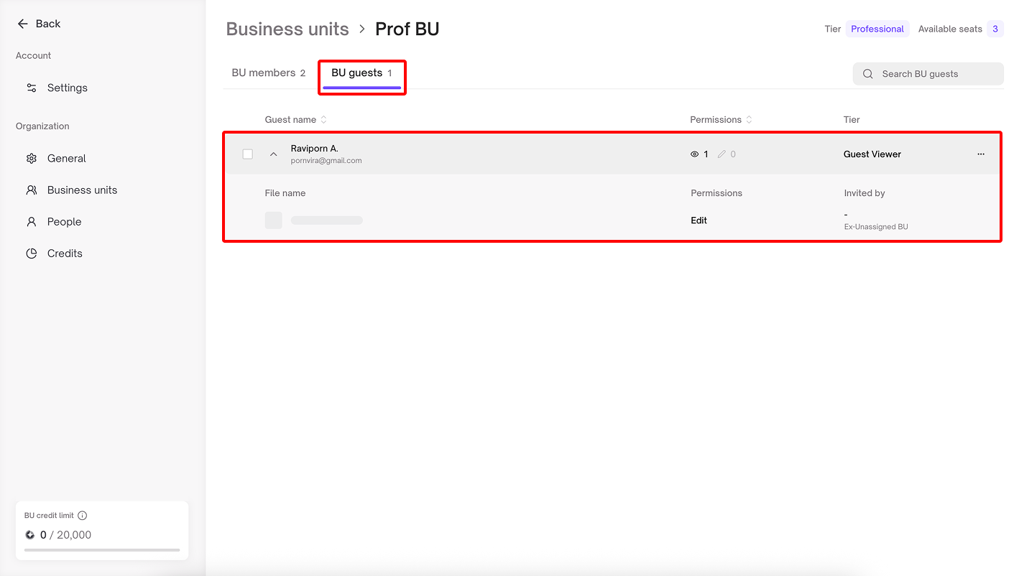Switch to the BU members tab
This screenshot has height=576, width=1019.
(268, 73)
